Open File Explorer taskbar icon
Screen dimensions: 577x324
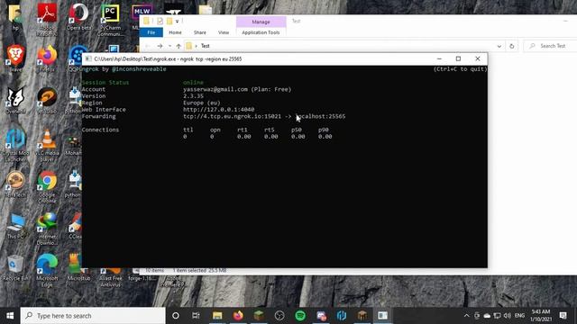(217, 316)
